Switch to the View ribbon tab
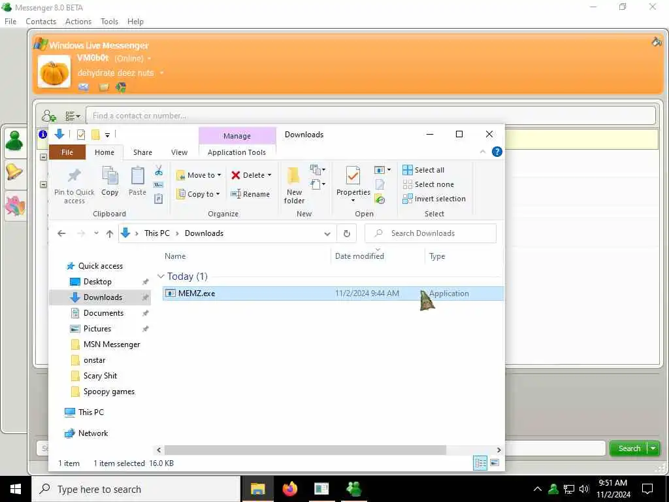669x502 pixels. [x=179, y=152]
